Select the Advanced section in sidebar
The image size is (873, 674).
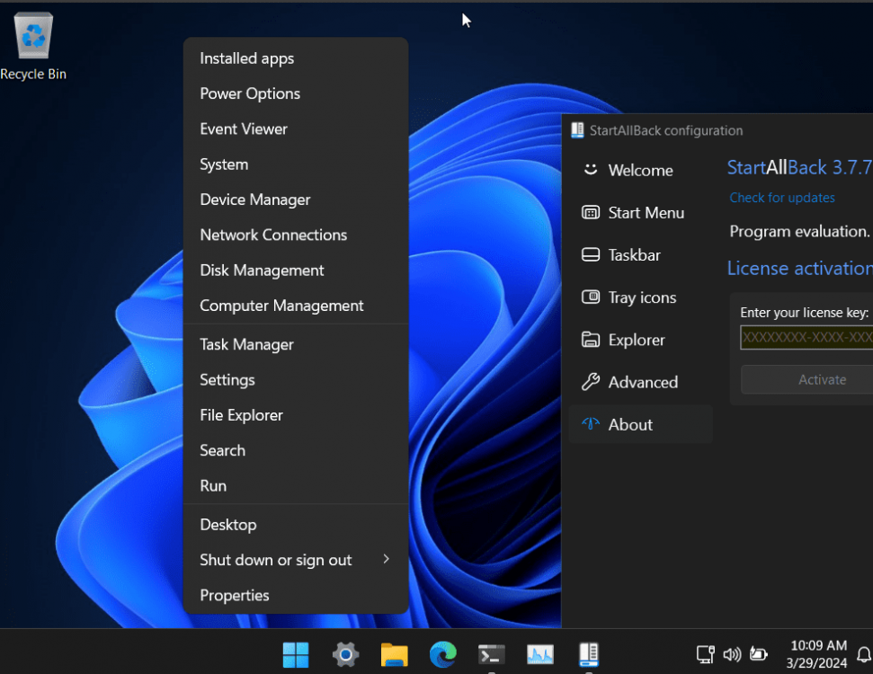coord(643,382)
